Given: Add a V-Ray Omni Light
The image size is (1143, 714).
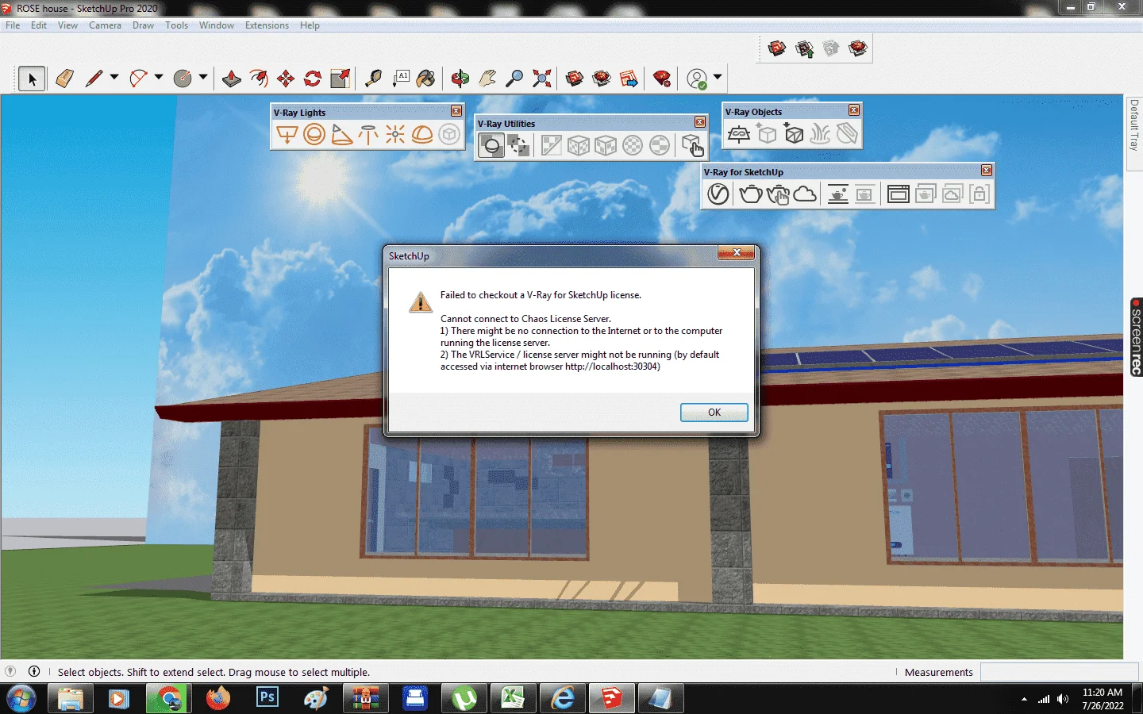Looking at the screenshot, I should coord(395,134).
